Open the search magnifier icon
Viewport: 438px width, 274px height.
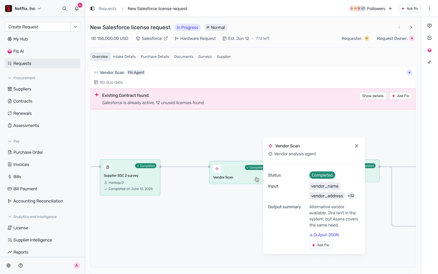point(64,8)
